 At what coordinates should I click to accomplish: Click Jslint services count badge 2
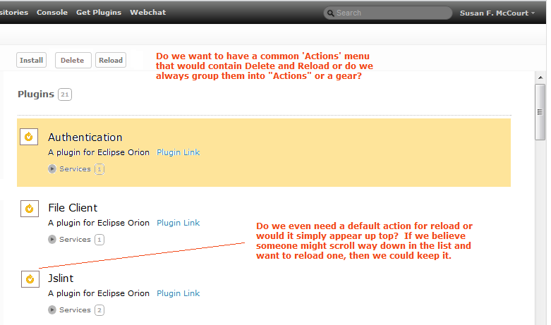(99, 310)
